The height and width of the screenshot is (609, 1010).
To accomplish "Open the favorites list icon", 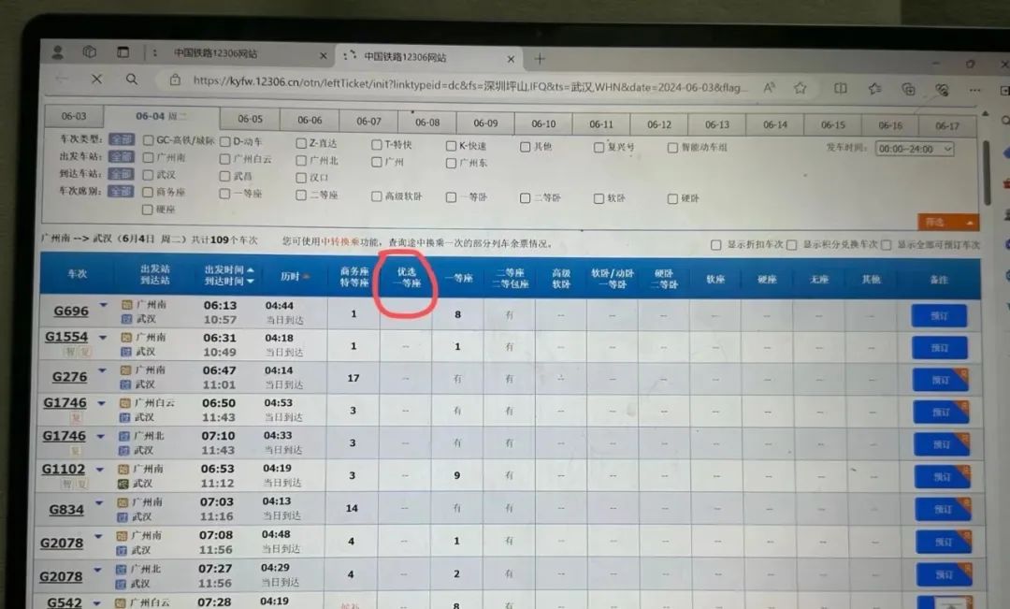I will pyautogui.click(x=874, y=89).
